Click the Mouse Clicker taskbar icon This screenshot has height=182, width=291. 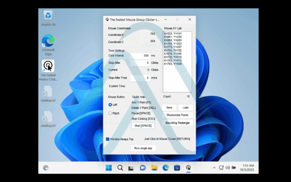[188, 168]
